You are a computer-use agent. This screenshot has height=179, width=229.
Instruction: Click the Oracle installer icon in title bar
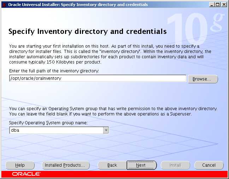coord(4,5)
